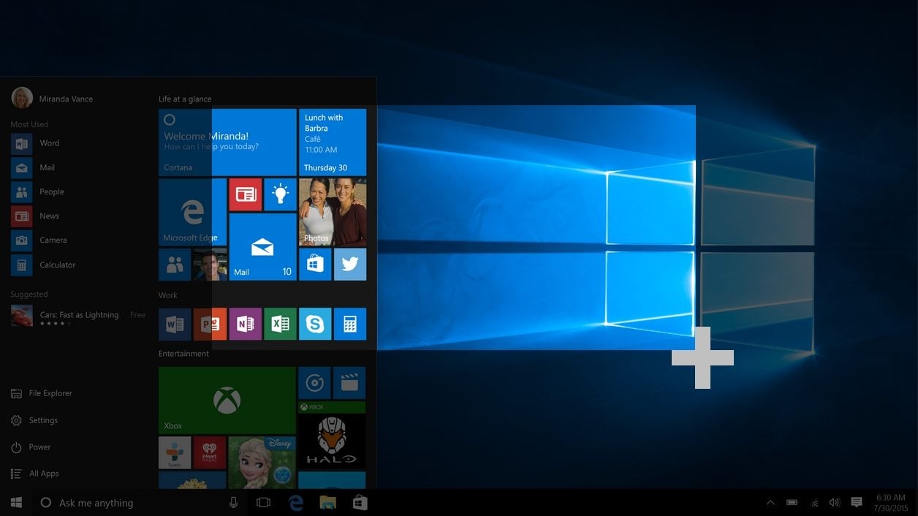Open the Store from the taskbar
918x516 pixels.
(360, 503)
